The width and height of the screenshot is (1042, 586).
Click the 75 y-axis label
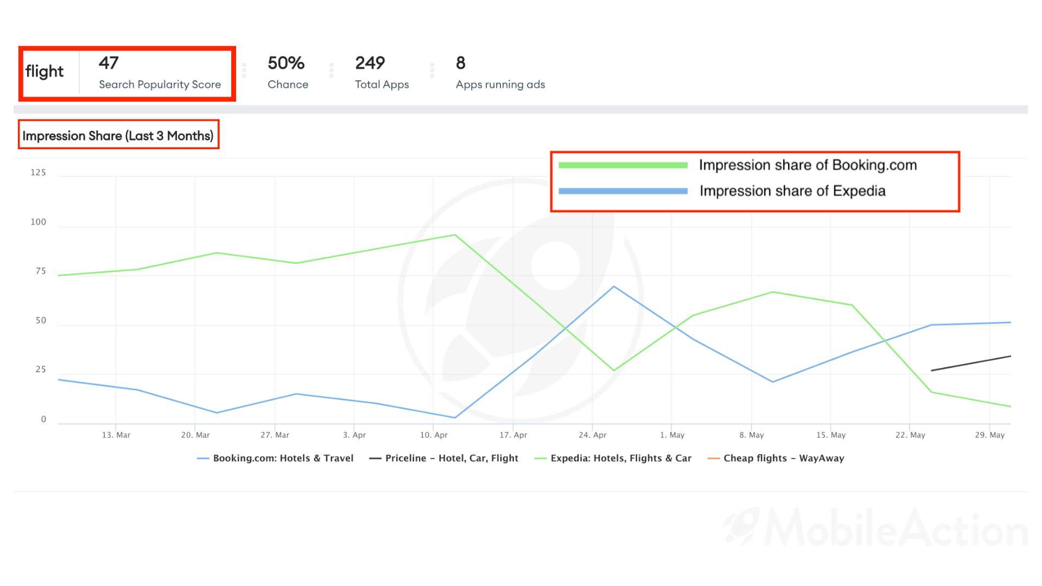pyautogui.click(x=41, y=271)
